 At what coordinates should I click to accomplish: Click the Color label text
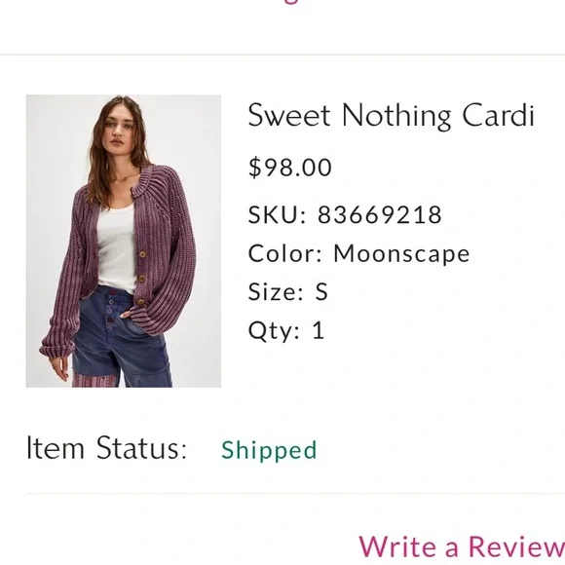(x=284, y=253)
